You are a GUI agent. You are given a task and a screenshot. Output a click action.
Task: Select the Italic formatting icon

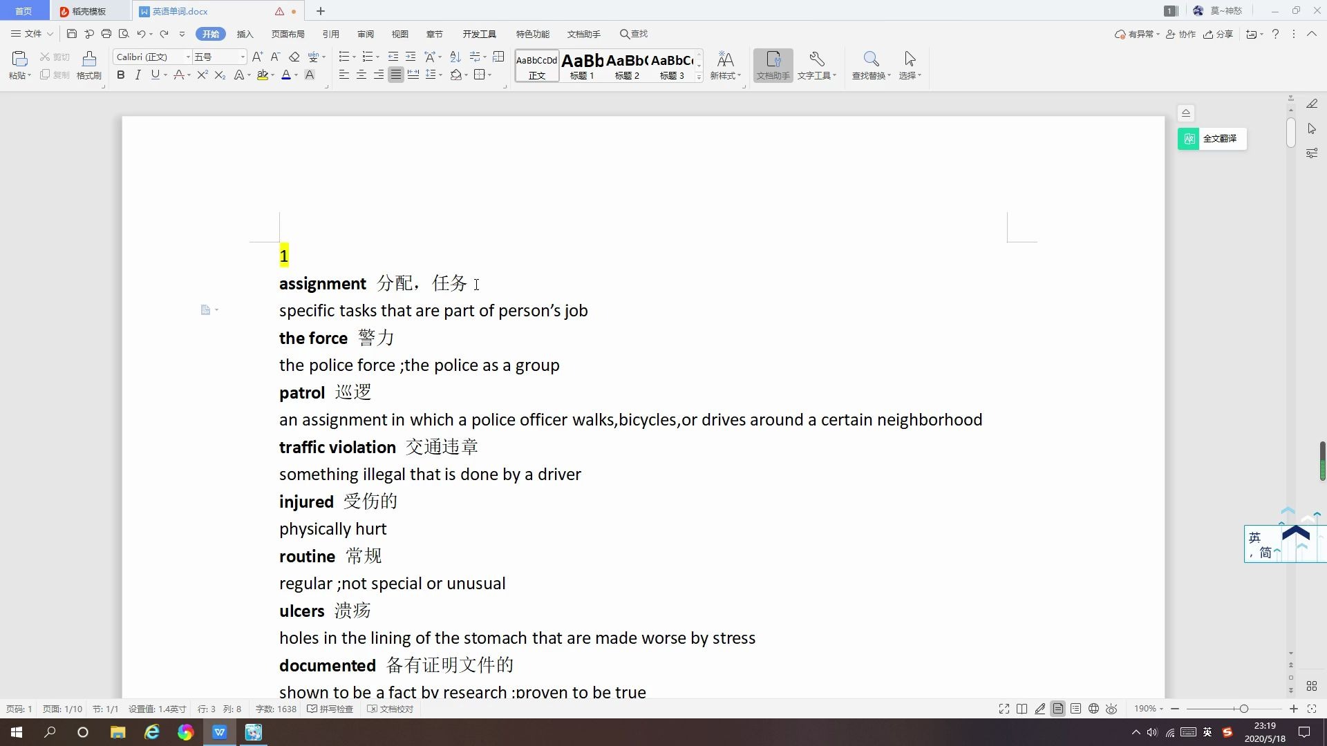[x=138, y=75]
